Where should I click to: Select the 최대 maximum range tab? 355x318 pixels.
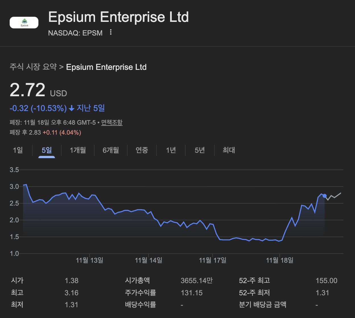coord(229,150)
